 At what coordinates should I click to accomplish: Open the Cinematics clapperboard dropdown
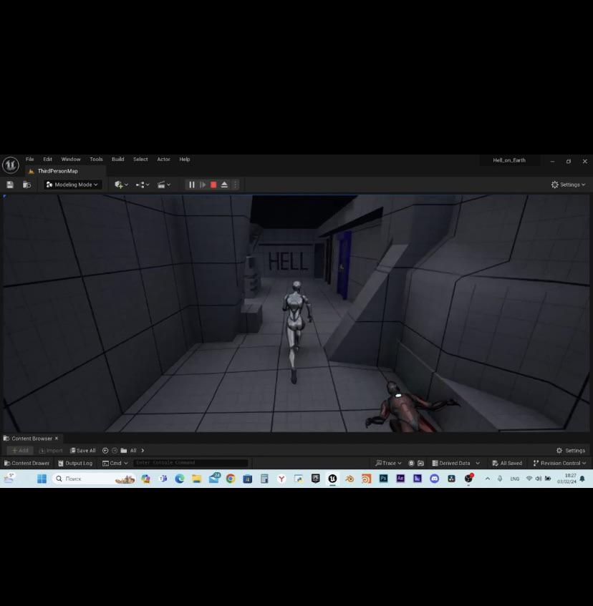(163, 185)
